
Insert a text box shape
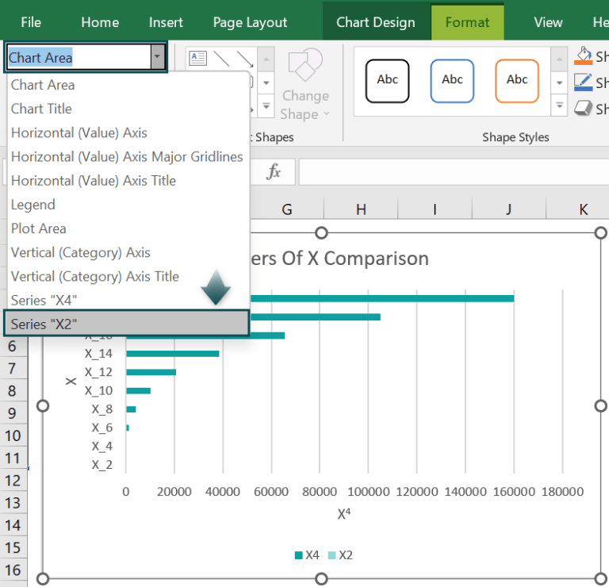tap(197, 58)
